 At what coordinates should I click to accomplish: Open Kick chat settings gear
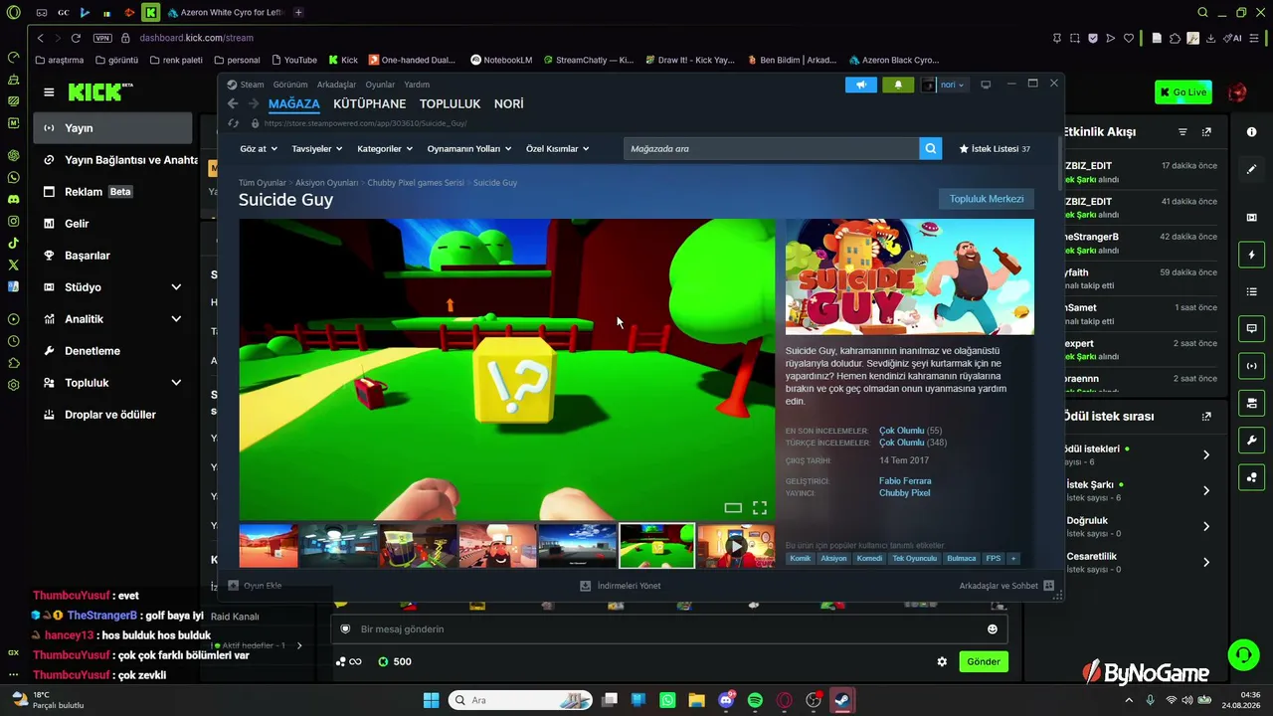click(x=942, y=661)
